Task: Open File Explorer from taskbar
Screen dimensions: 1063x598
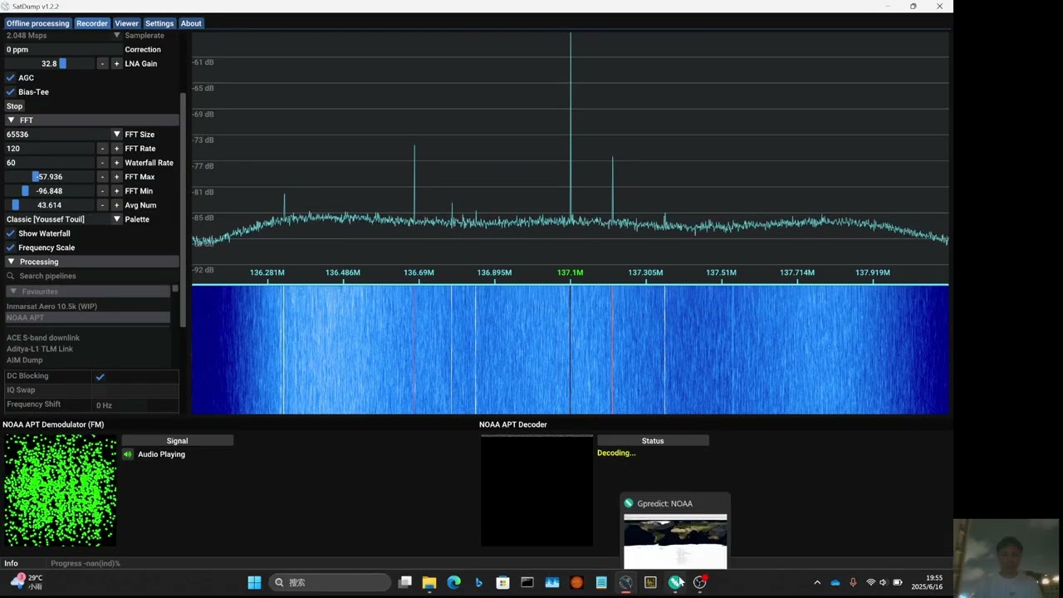Action: [x=429, y=582]
